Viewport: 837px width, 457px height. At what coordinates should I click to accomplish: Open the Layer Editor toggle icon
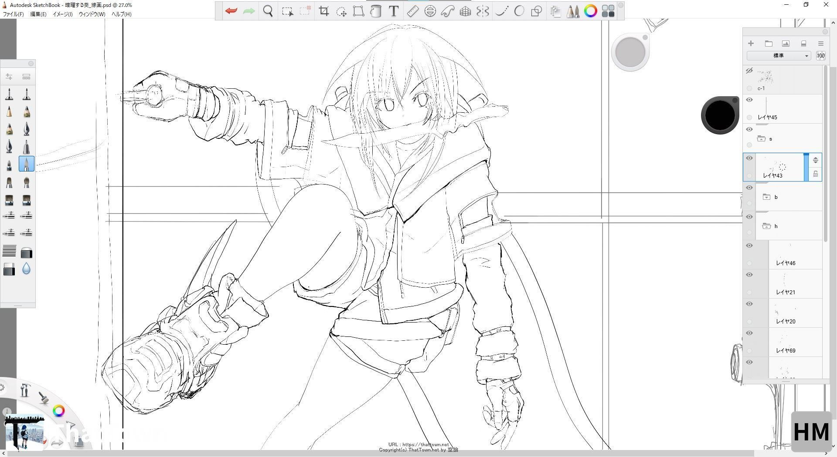(555, 11)
